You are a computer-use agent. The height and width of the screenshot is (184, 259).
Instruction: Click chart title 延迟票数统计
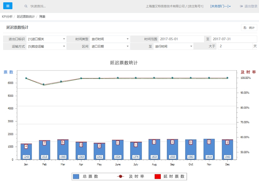click(x=124, y=63)
